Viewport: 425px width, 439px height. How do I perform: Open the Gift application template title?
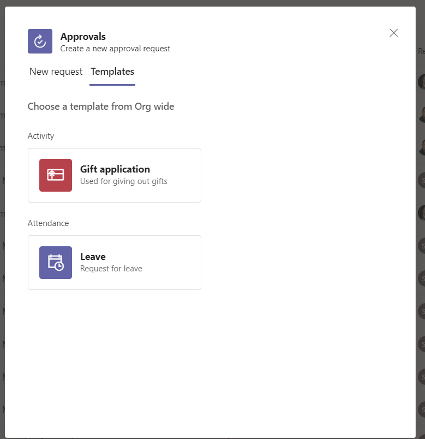tap(115, 169)
